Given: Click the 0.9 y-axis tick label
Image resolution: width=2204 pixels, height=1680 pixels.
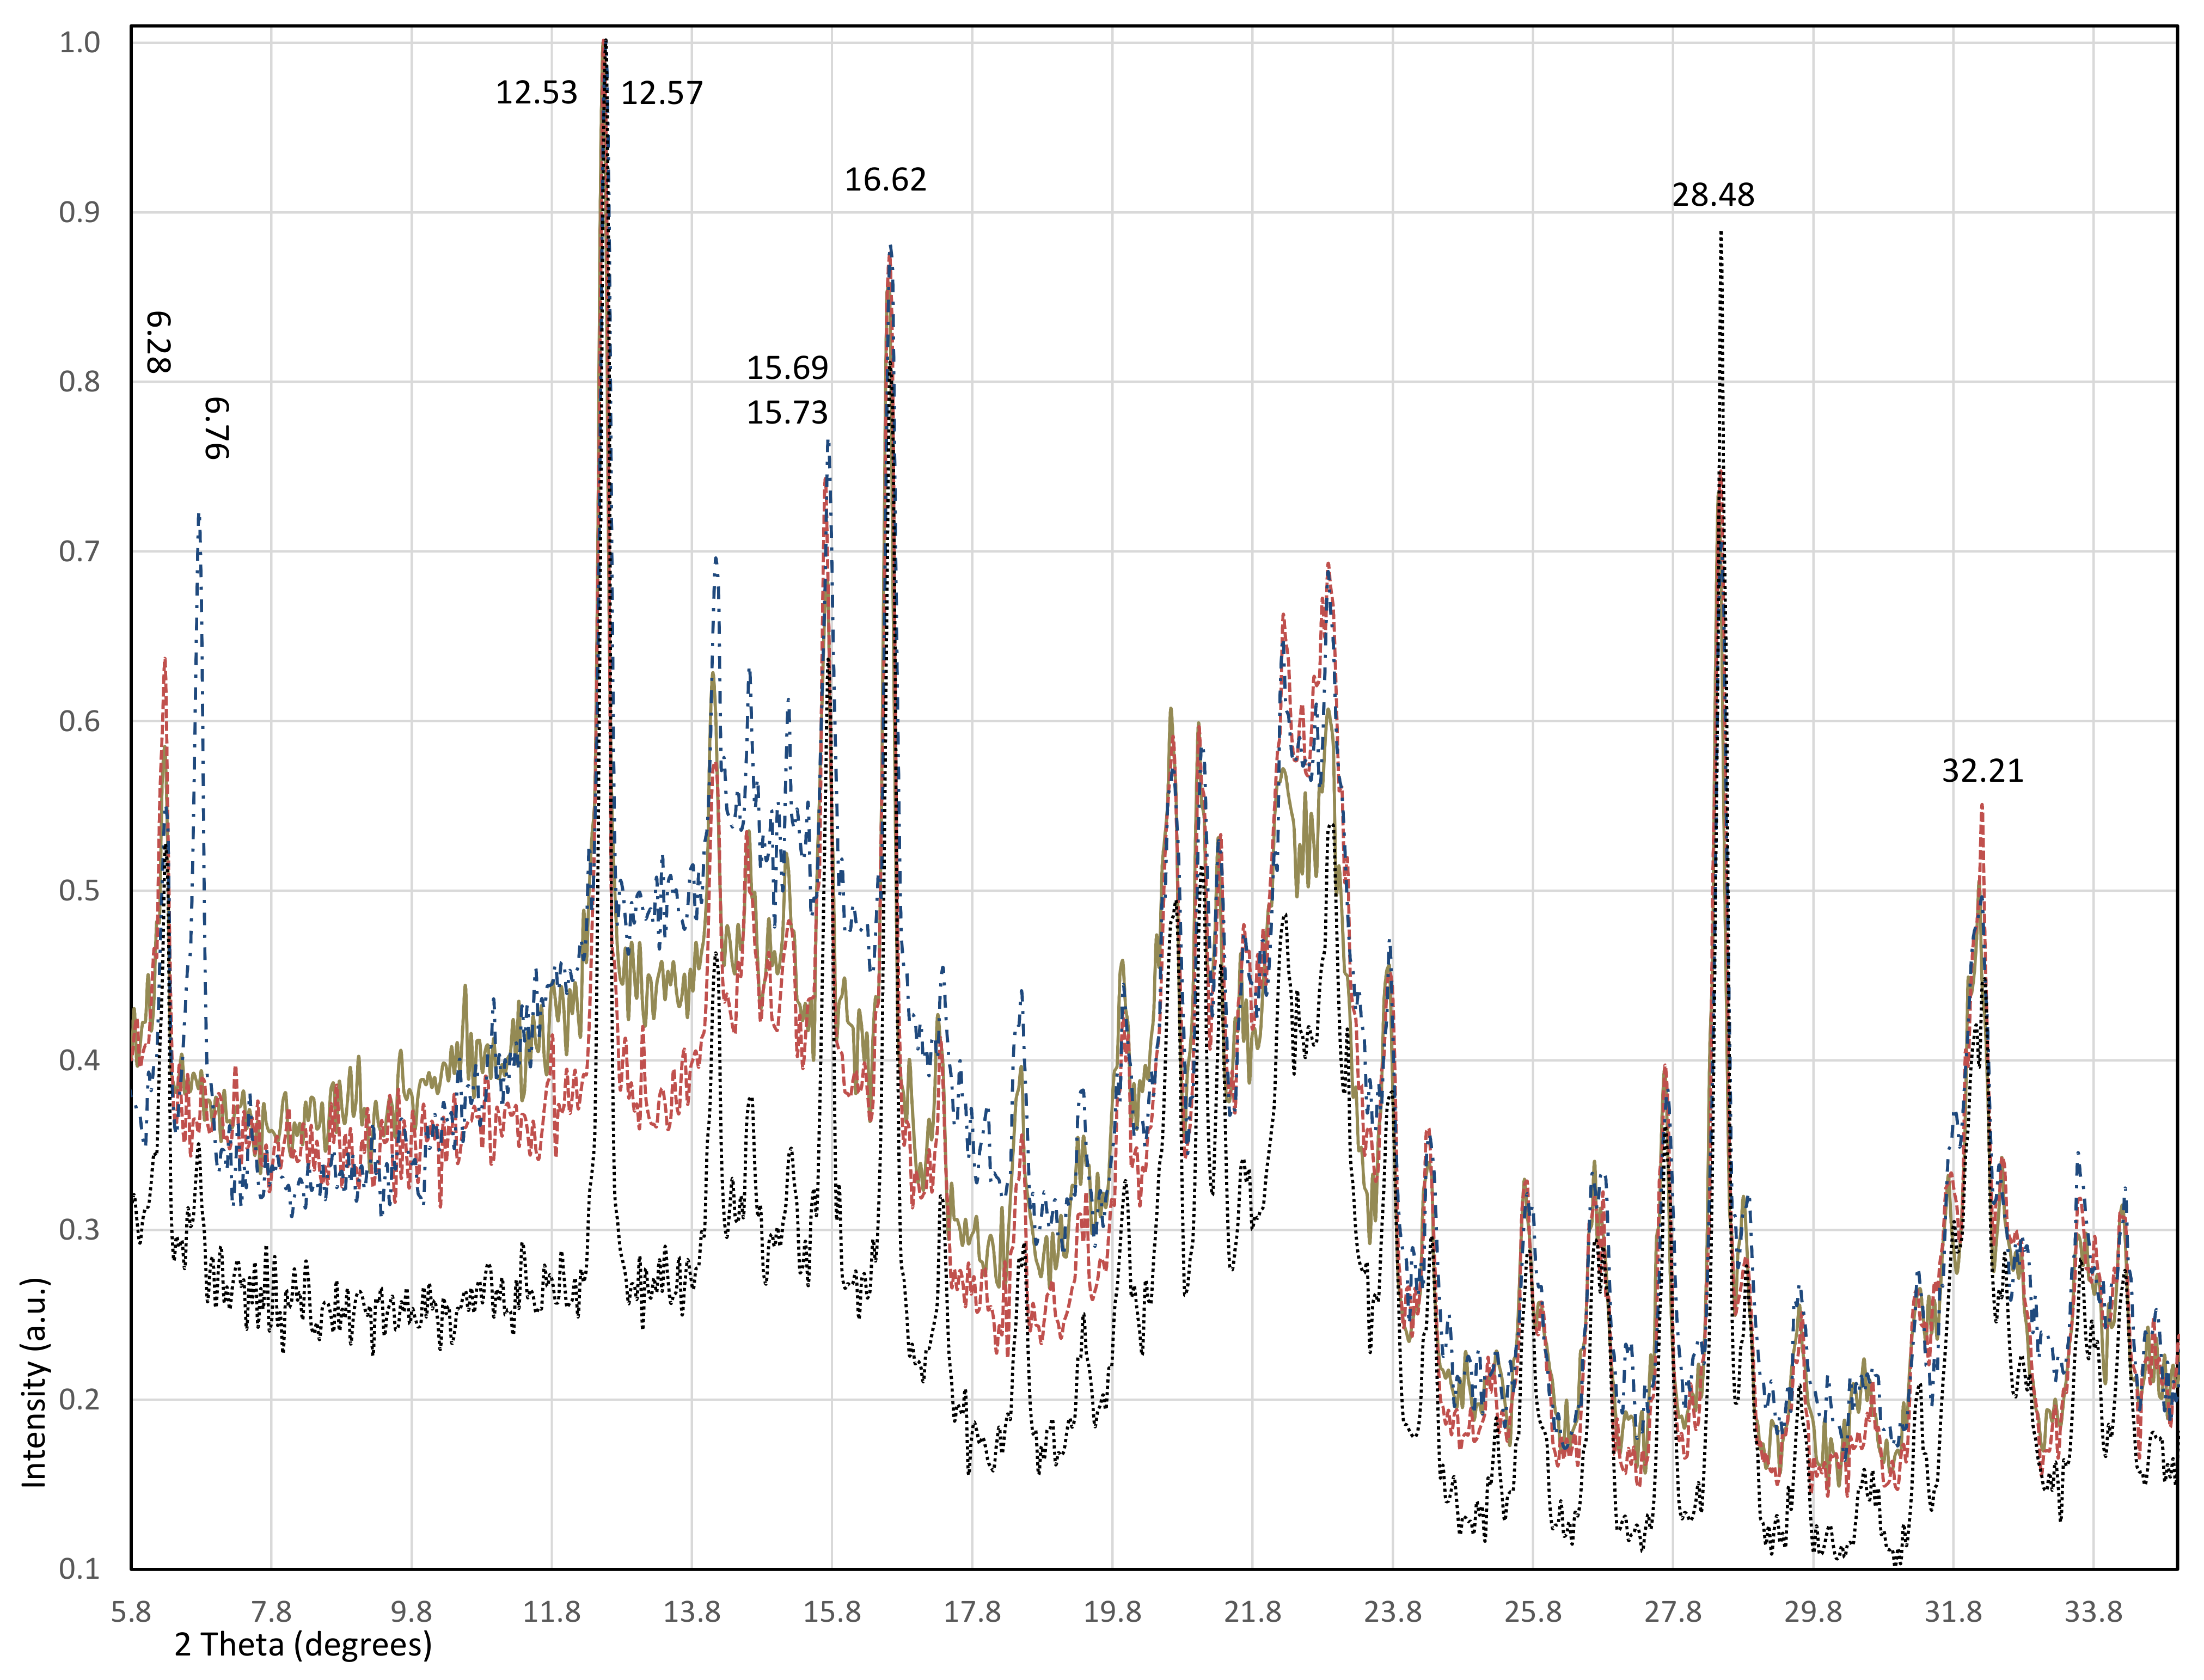Looking at the screenshot, I should click(x=79, y=213).
